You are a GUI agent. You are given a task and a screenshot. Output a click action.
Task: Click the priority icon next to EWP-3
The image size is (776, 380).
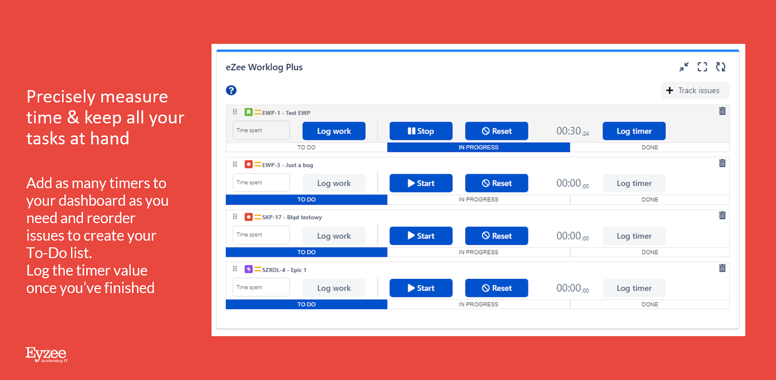pos(258,165)
